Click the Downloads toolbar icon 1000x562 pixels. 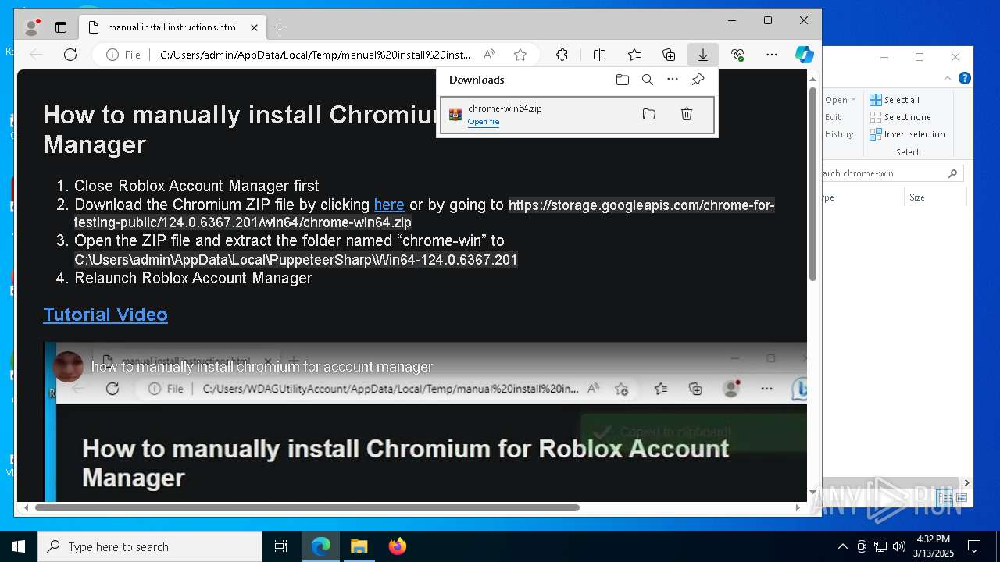point(702,55)
